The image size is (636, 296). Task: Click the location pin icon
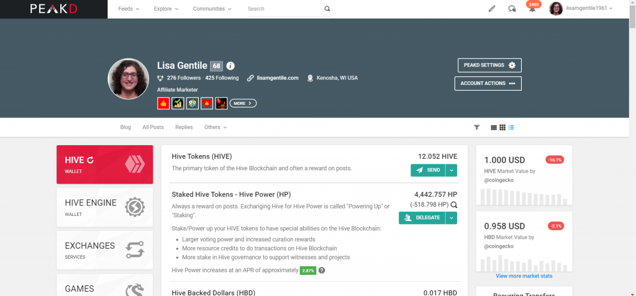[x=311, y=78]
